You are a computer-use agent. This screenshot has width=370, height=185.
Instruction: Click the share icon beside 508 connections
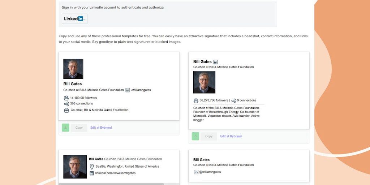[66, 104]
